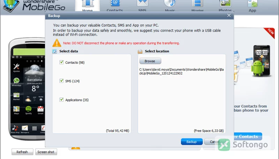
Task: Toggle the SMS (124) checkbox
Action: tap(61, 81)
